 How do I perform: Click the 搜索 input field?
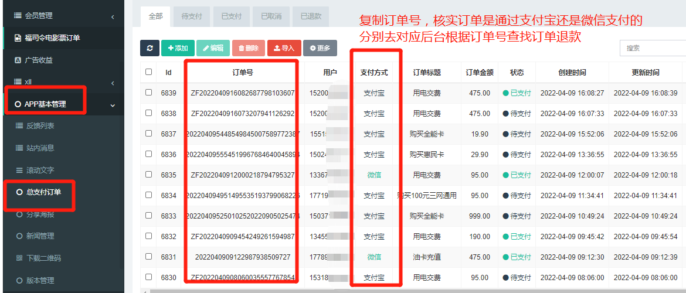coord(653,48)
